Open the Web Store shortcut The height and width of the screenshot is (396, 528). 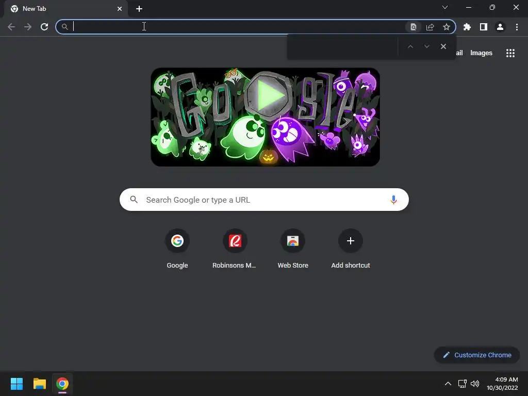coord(293,249)
